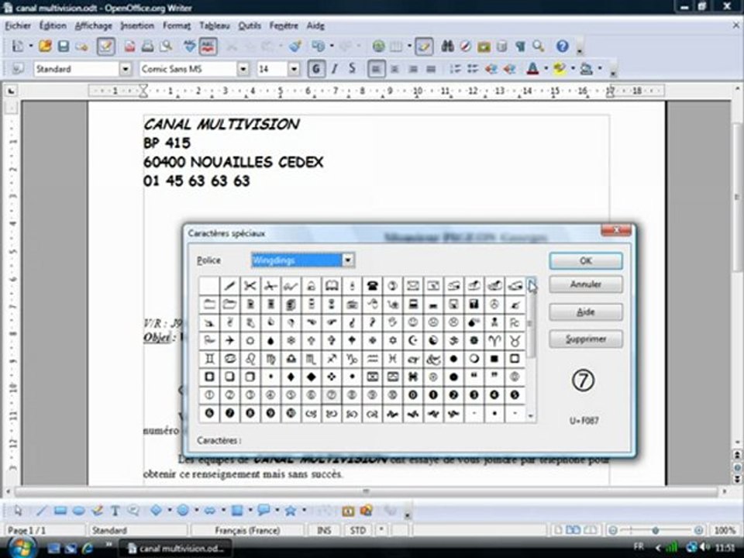The width and height of the screenshot is (744, 558).
Task: Insert a hyperlink with the globe icon
Action: coord(378,46)
